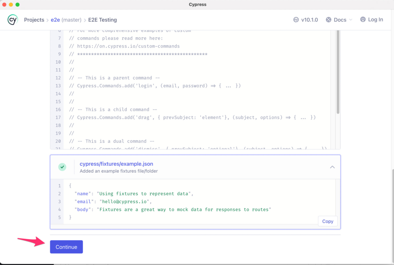Click the E2E Testing breadcrumb
Screen dimensions: 394x265
(x=102, y=19)
